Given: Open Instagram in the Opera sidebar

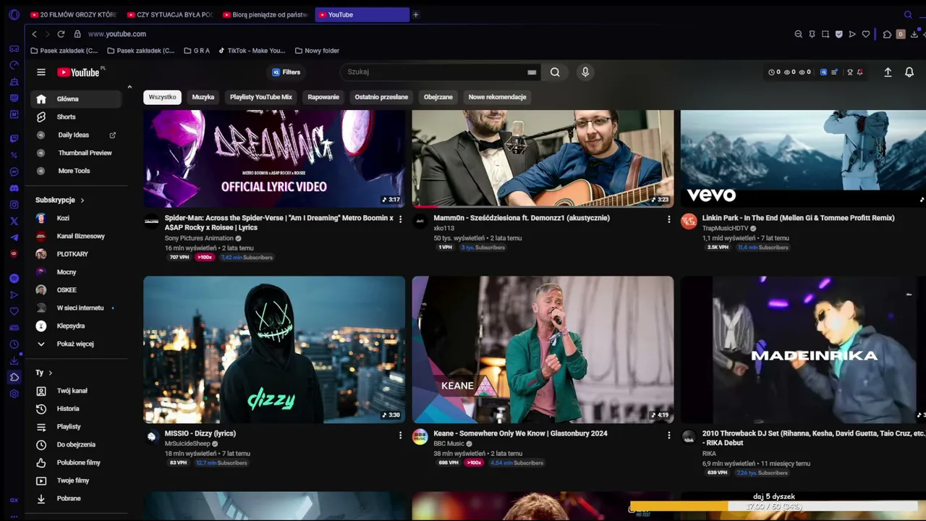Looking at the screenshot, I should click(14, 205).
